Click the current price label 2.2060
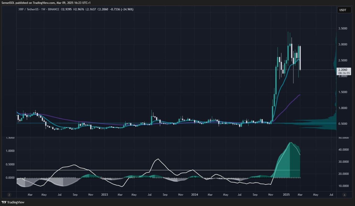355x206 pixels. [343, 70]
